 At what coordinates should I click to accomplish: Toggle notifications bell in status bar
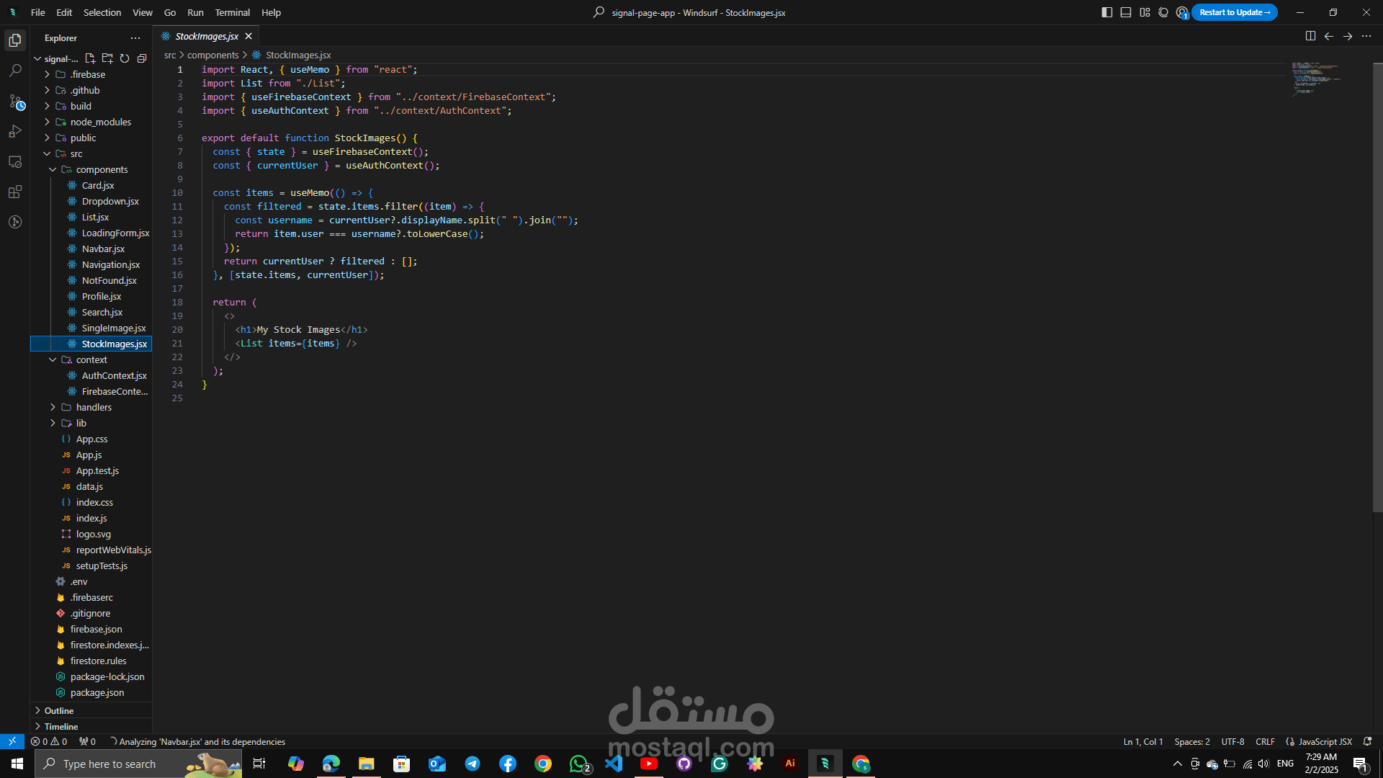pos(1367,741)
